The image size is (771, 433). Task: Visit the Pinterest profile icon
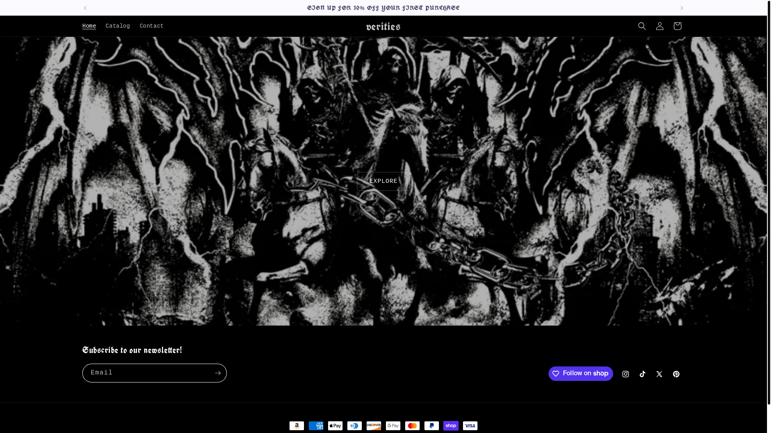coord(676,374)
